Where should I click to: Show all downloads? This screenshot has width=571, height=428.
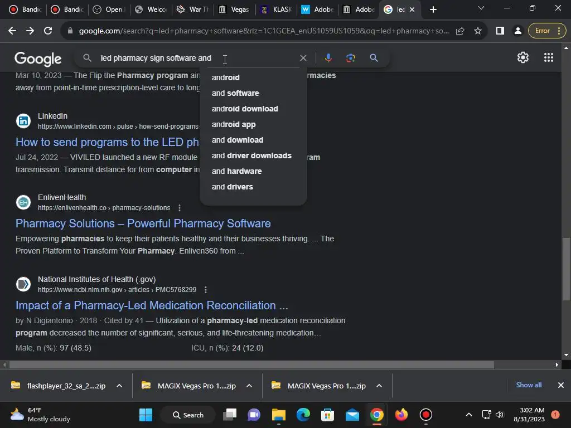(x=529, y=385)
